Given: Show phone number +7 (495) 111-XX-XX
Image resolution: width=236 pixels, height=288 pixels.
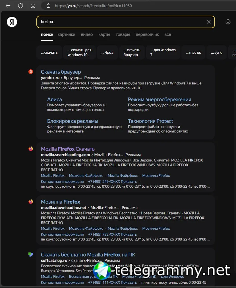Looking at the screenshot, I should [x=112, y=283].
